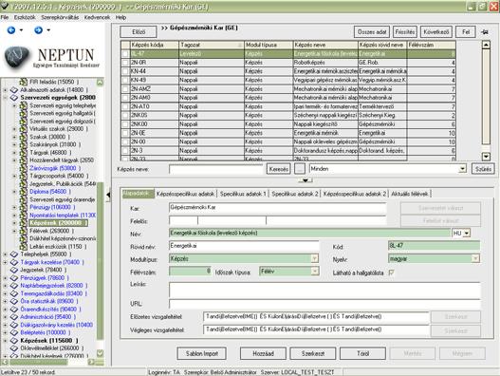
Task: Click the Adminisztráció node icon
Action: (13, 317)
